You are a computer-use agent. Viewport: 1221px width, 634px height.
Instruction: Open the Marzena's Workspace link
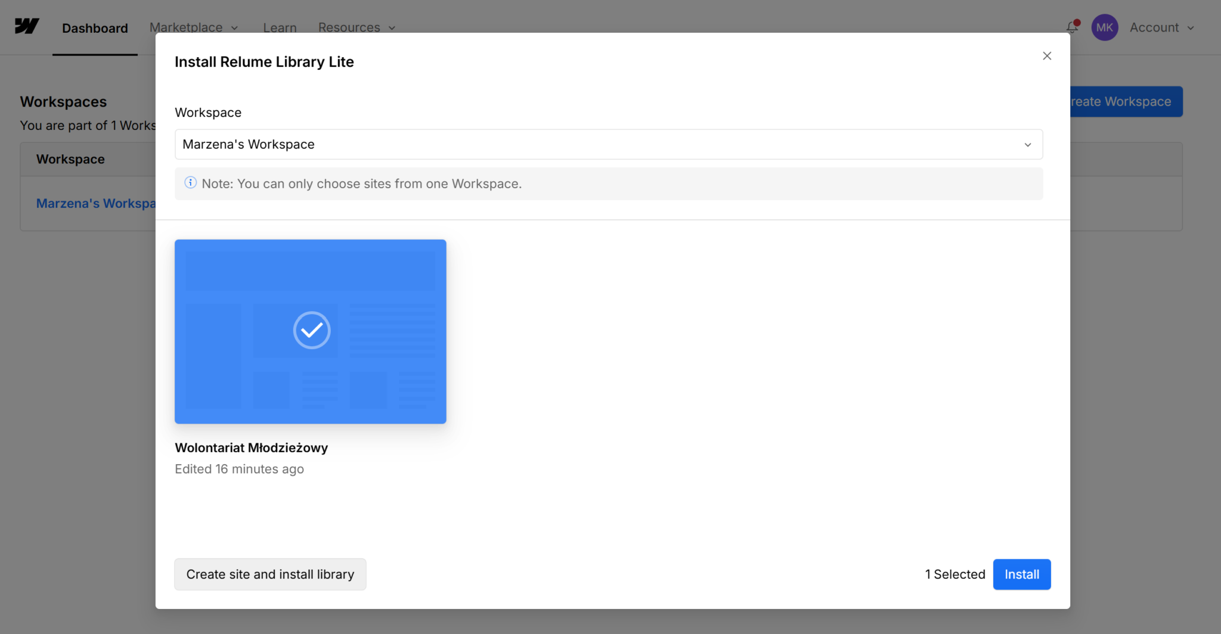click(95, 203)
